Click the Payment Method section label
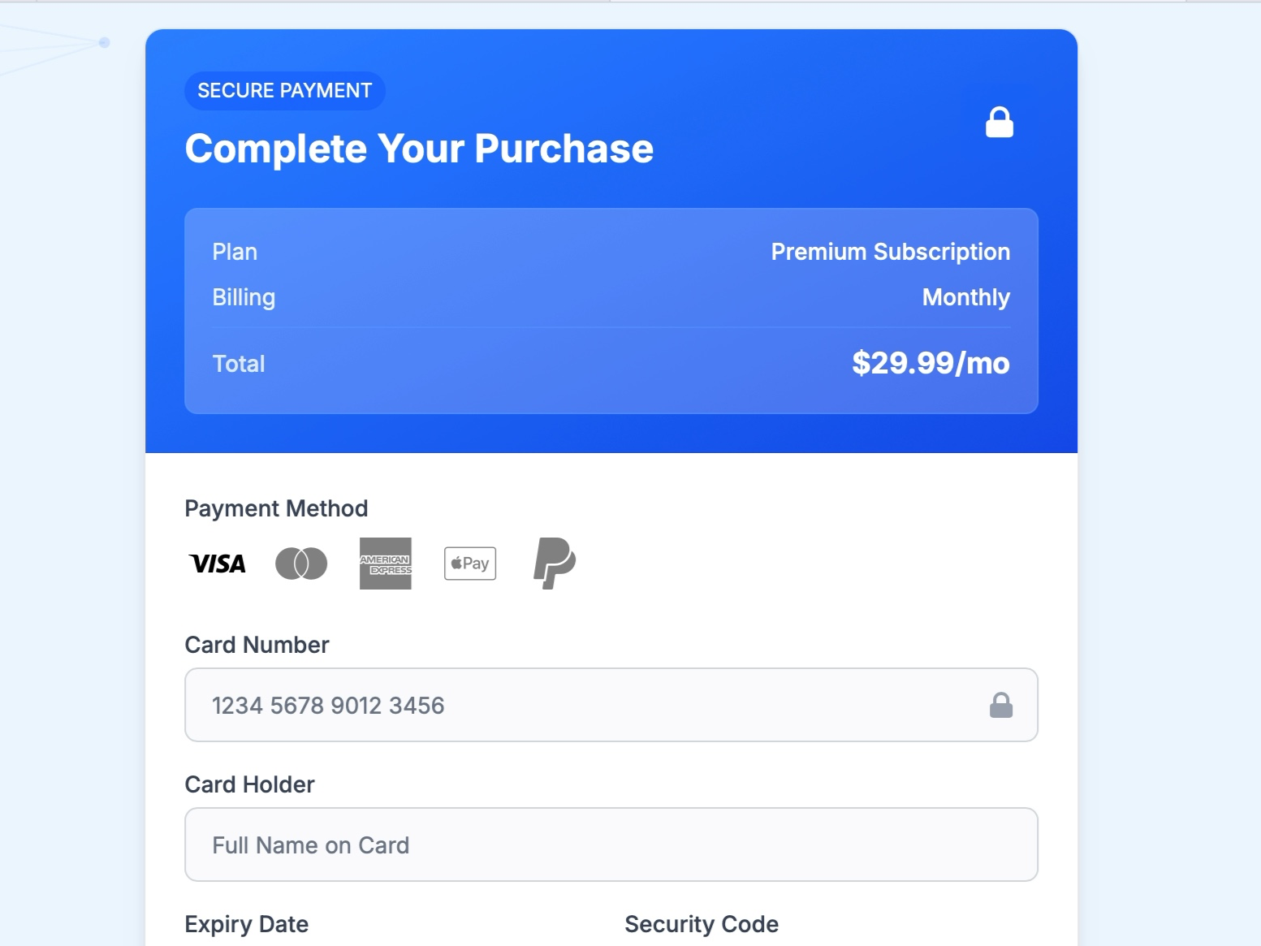1261x946 pixels. 276,508
